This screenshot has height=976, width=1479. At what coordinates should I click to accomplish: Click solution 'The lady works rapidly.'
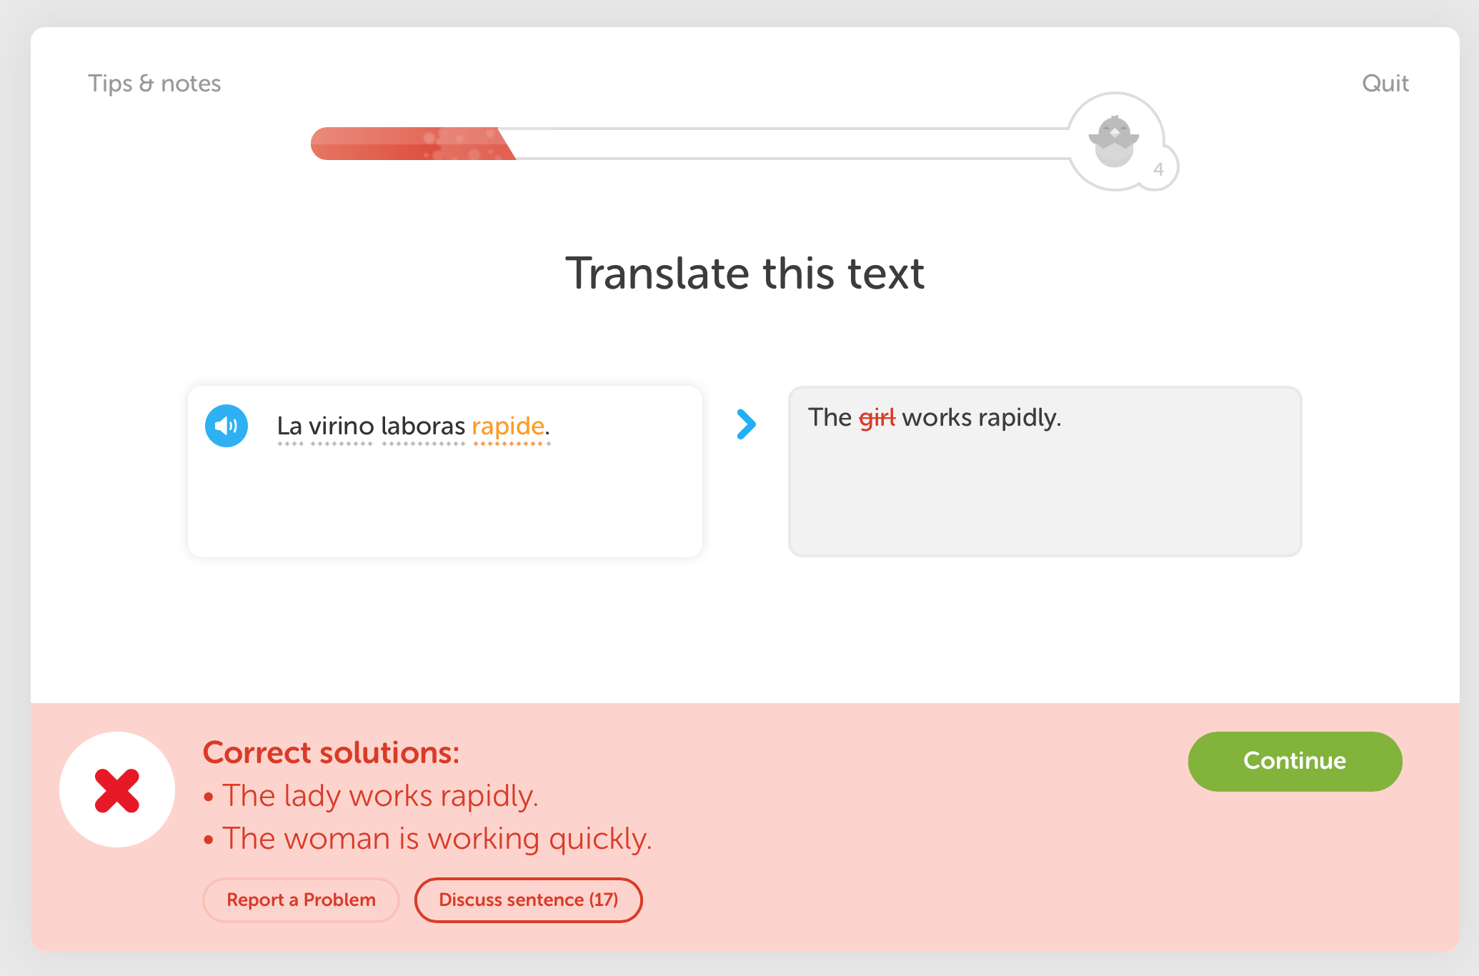tap(380, 795)
